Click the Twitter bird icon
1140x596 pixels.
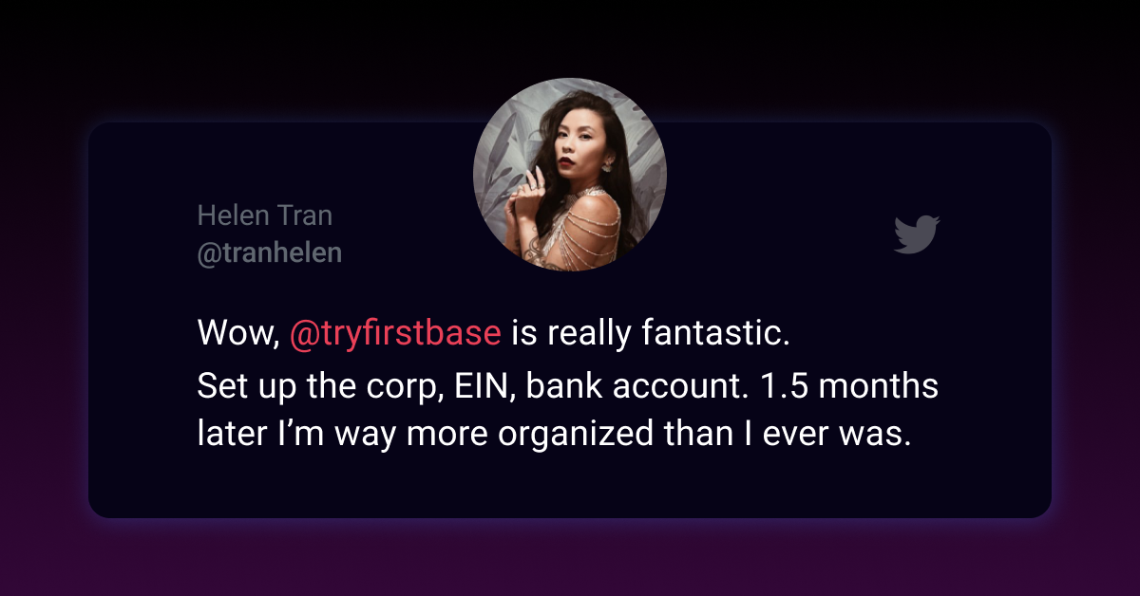tap(917, 234)
